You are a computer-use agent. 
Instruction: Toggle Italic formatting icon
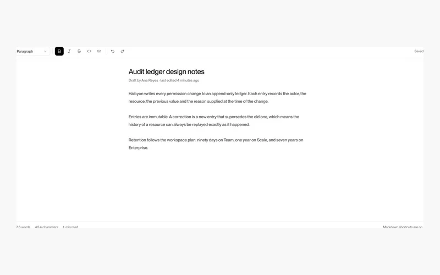point(69,51)
